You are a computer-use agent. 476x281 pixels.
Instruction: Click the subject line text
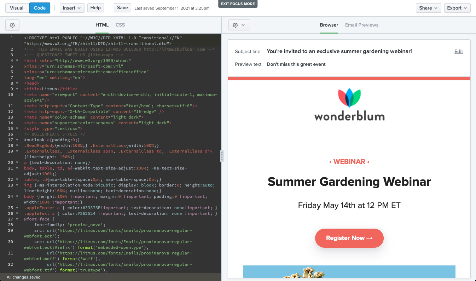coord(339,51)
